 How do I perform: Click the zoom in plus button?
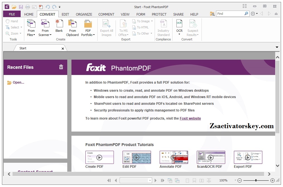point(272,180)
